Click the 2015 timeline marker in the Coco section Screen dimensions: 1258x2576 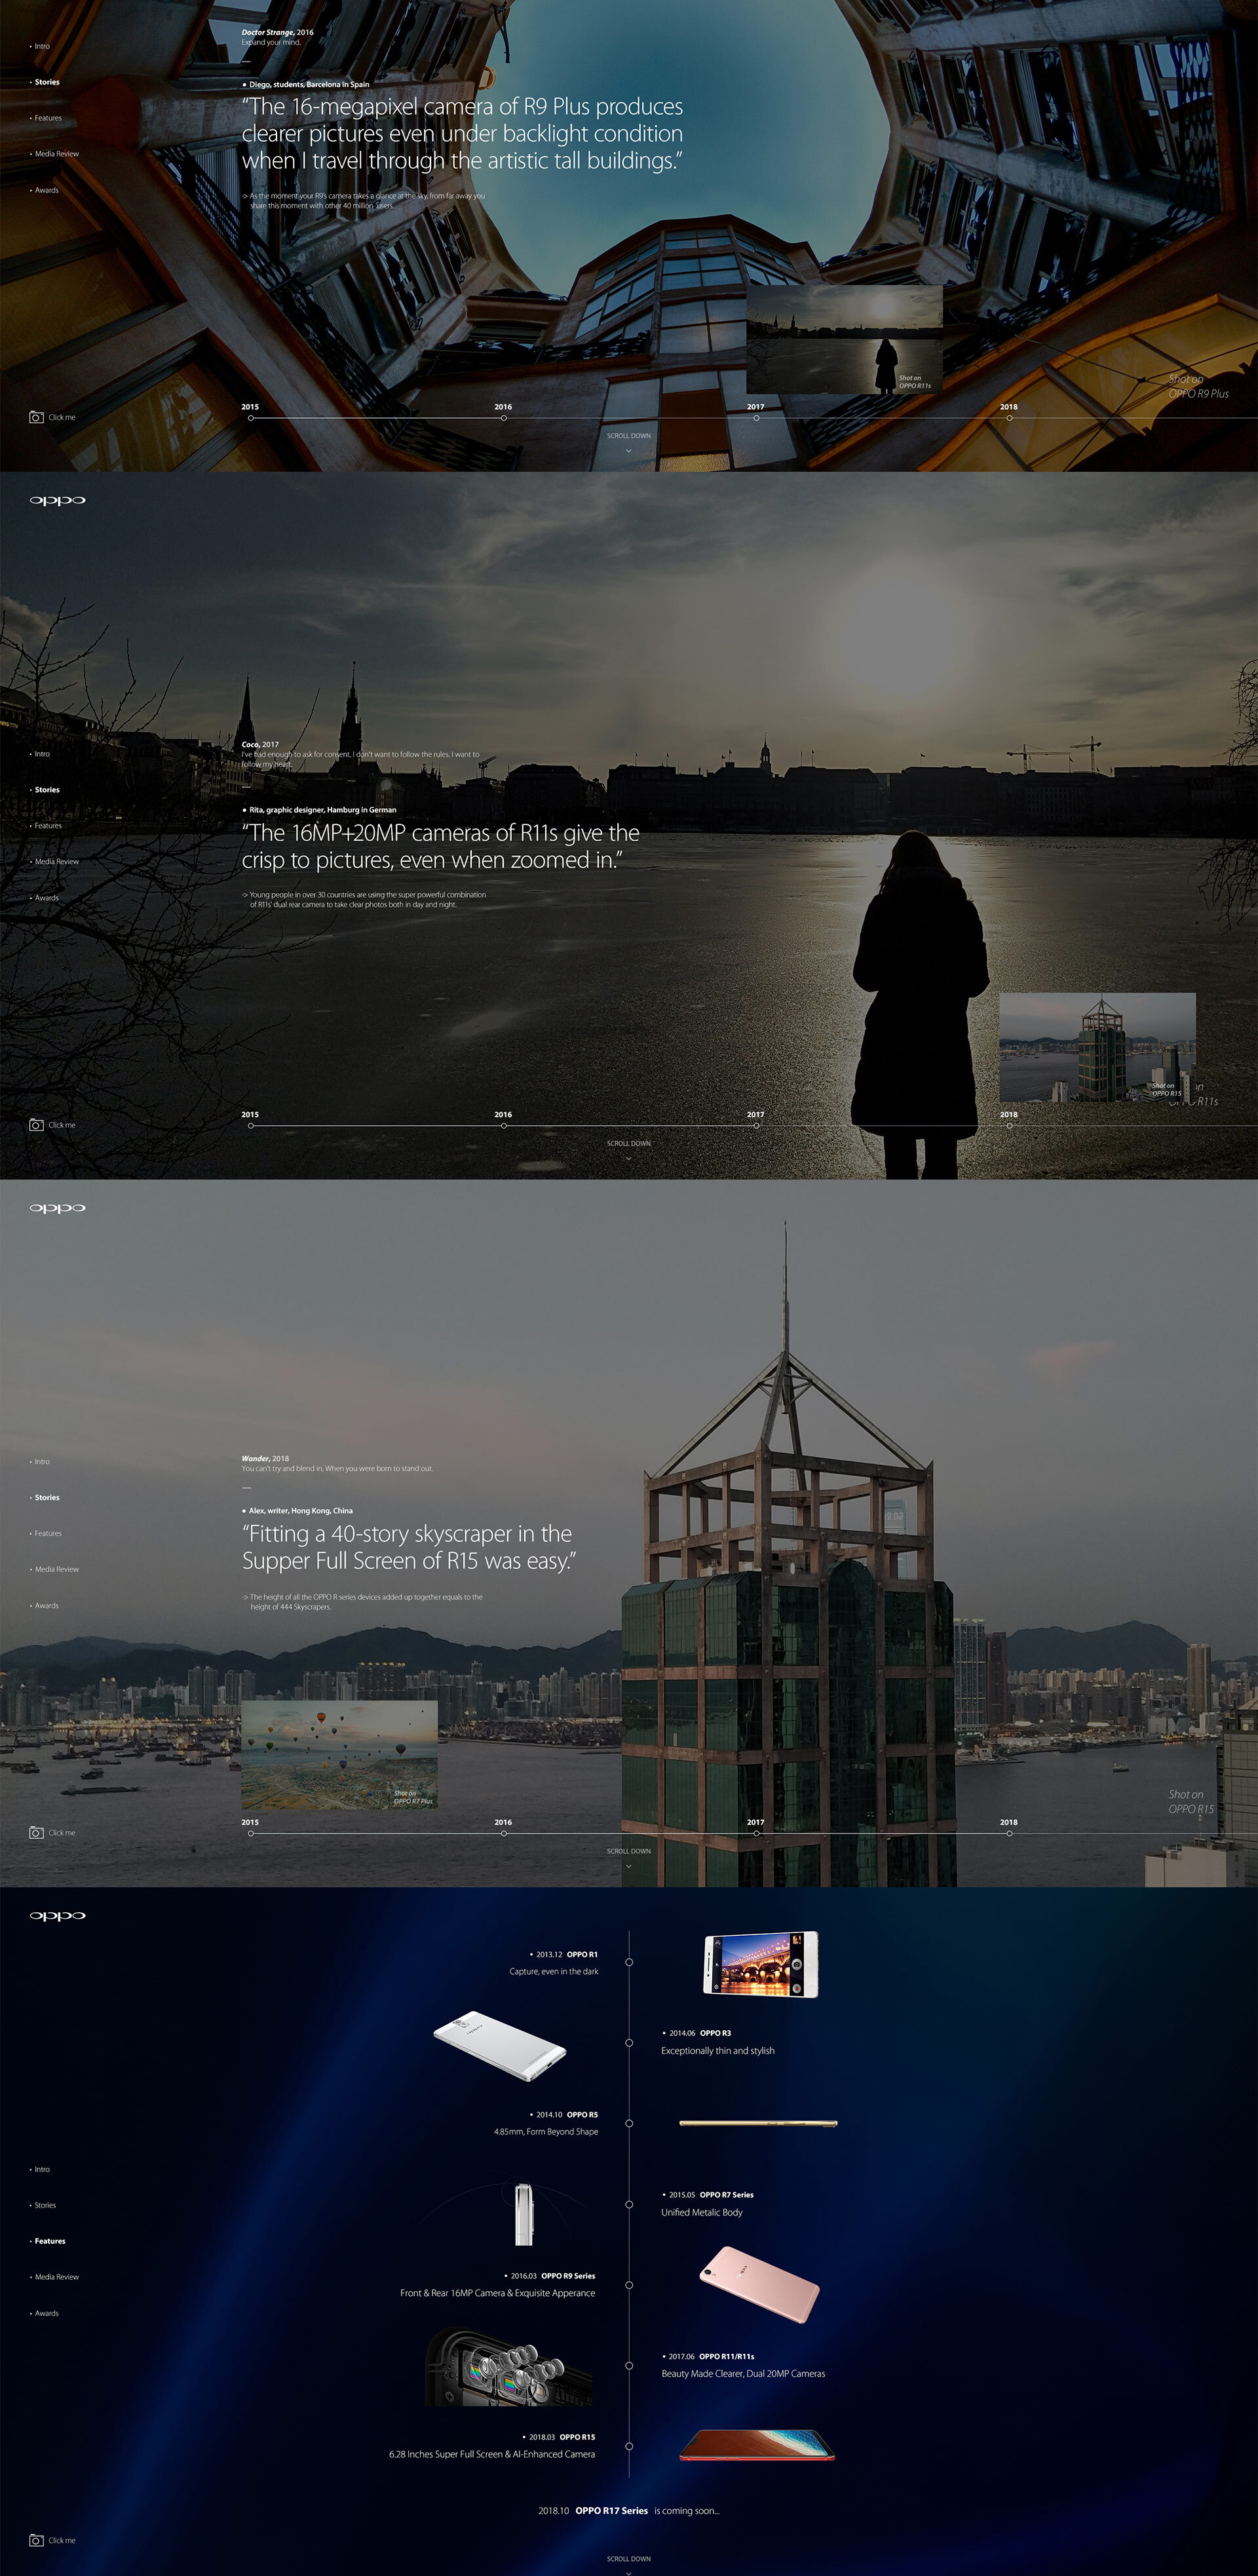250,1126
